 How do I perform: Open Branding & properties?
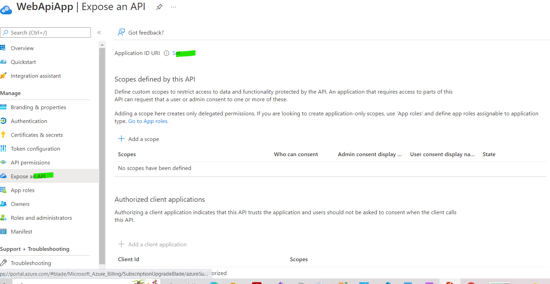[38, 107]
